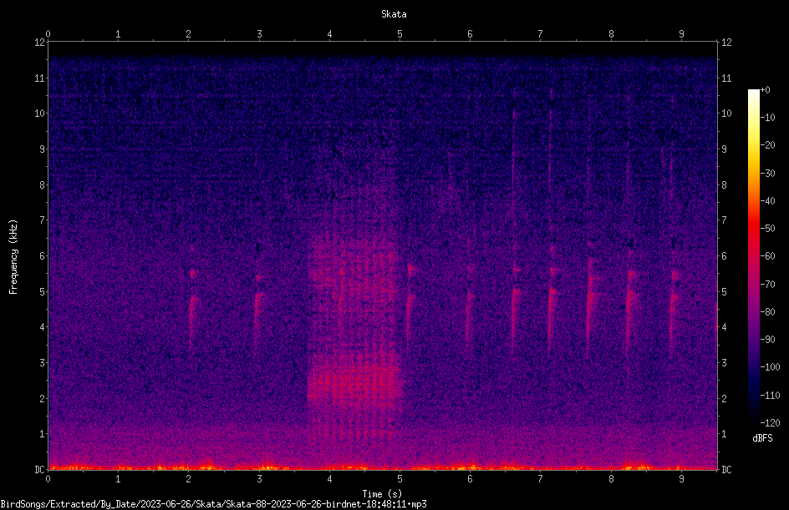Select the "Frequency (kHz)" axis label
This screenshot has height=510, width=789.
pyautogui.click(x=13, y=256)
